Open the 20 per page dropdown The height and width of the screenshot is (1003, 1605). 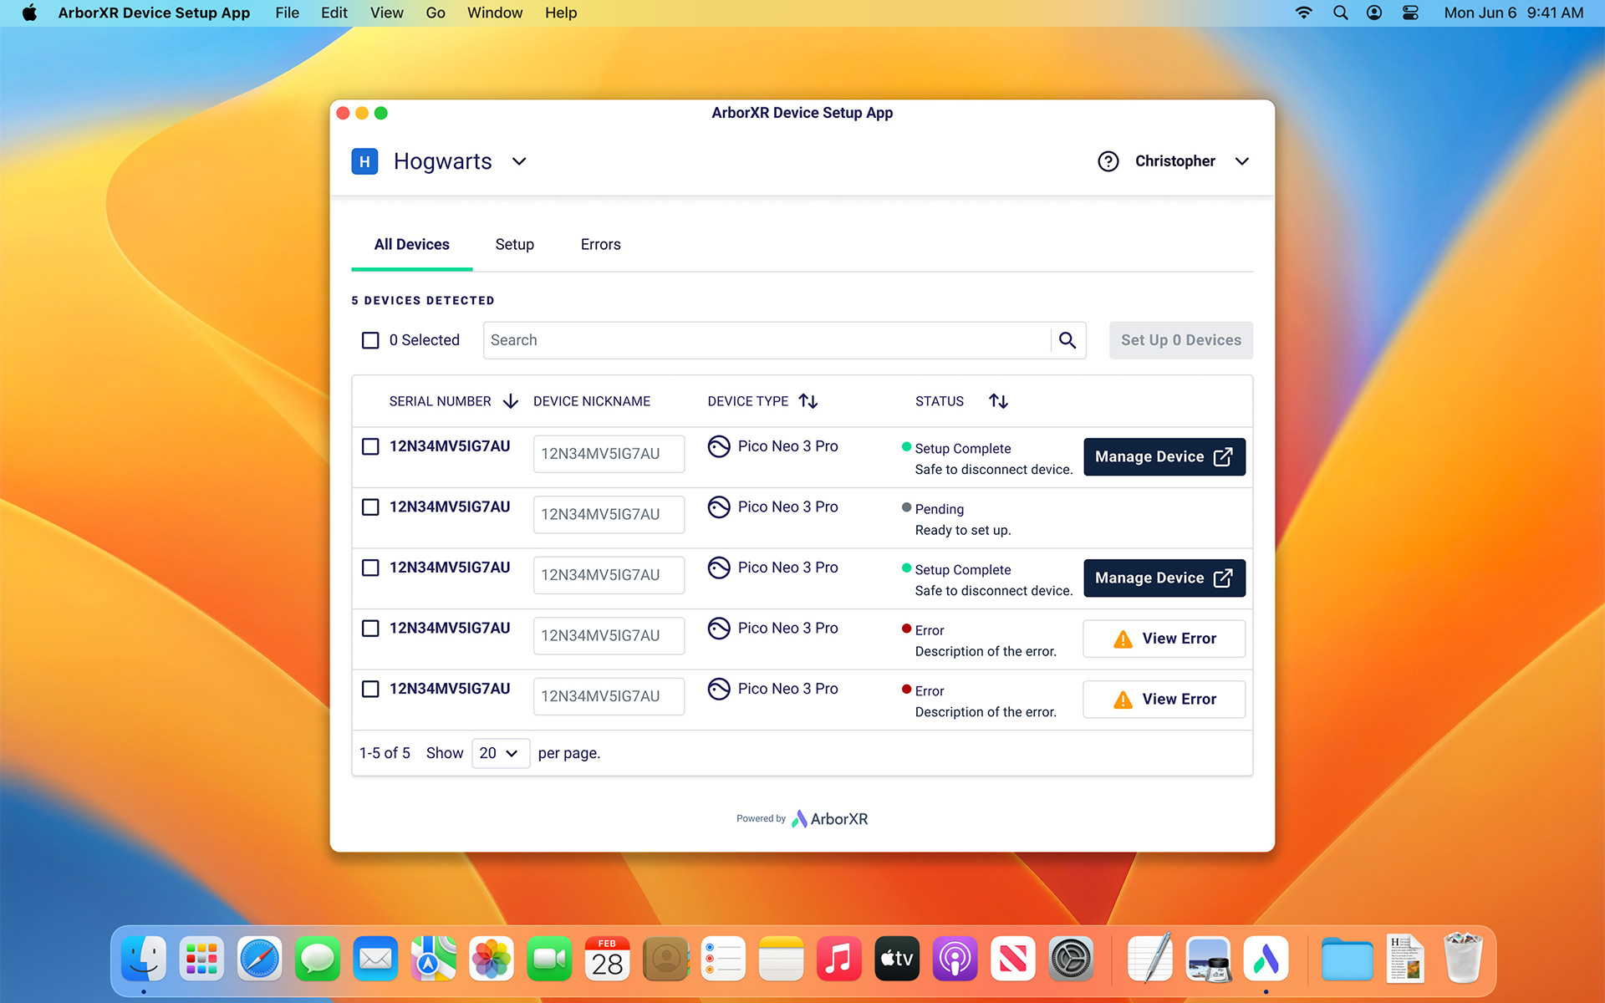click(x=501, y=753)
